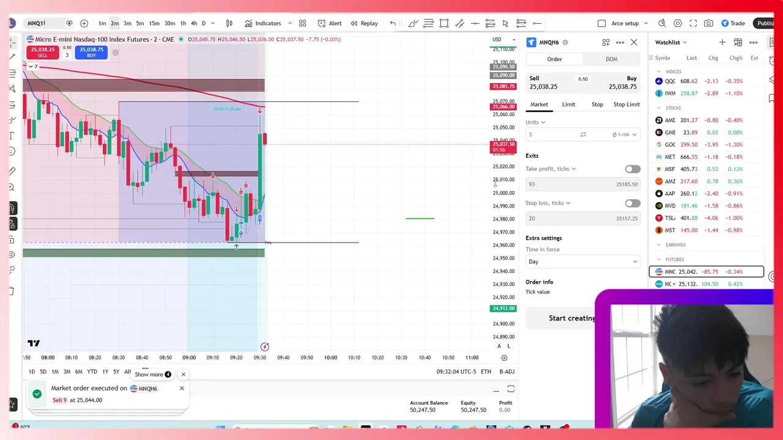The image size is (783, 440).
Task: Enable the Stop loss toggle
Action: coord(633,204)
